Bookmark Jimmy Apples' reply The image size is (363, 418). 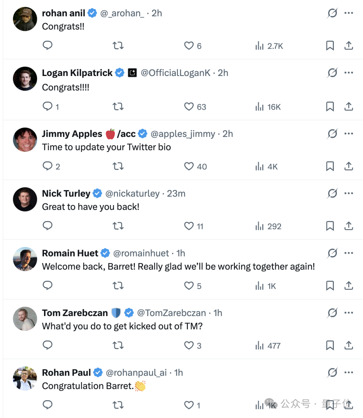330,166
